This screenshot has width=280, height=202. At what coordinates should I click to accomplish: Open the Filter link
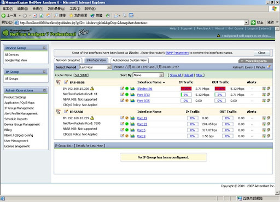click(199, 75)
